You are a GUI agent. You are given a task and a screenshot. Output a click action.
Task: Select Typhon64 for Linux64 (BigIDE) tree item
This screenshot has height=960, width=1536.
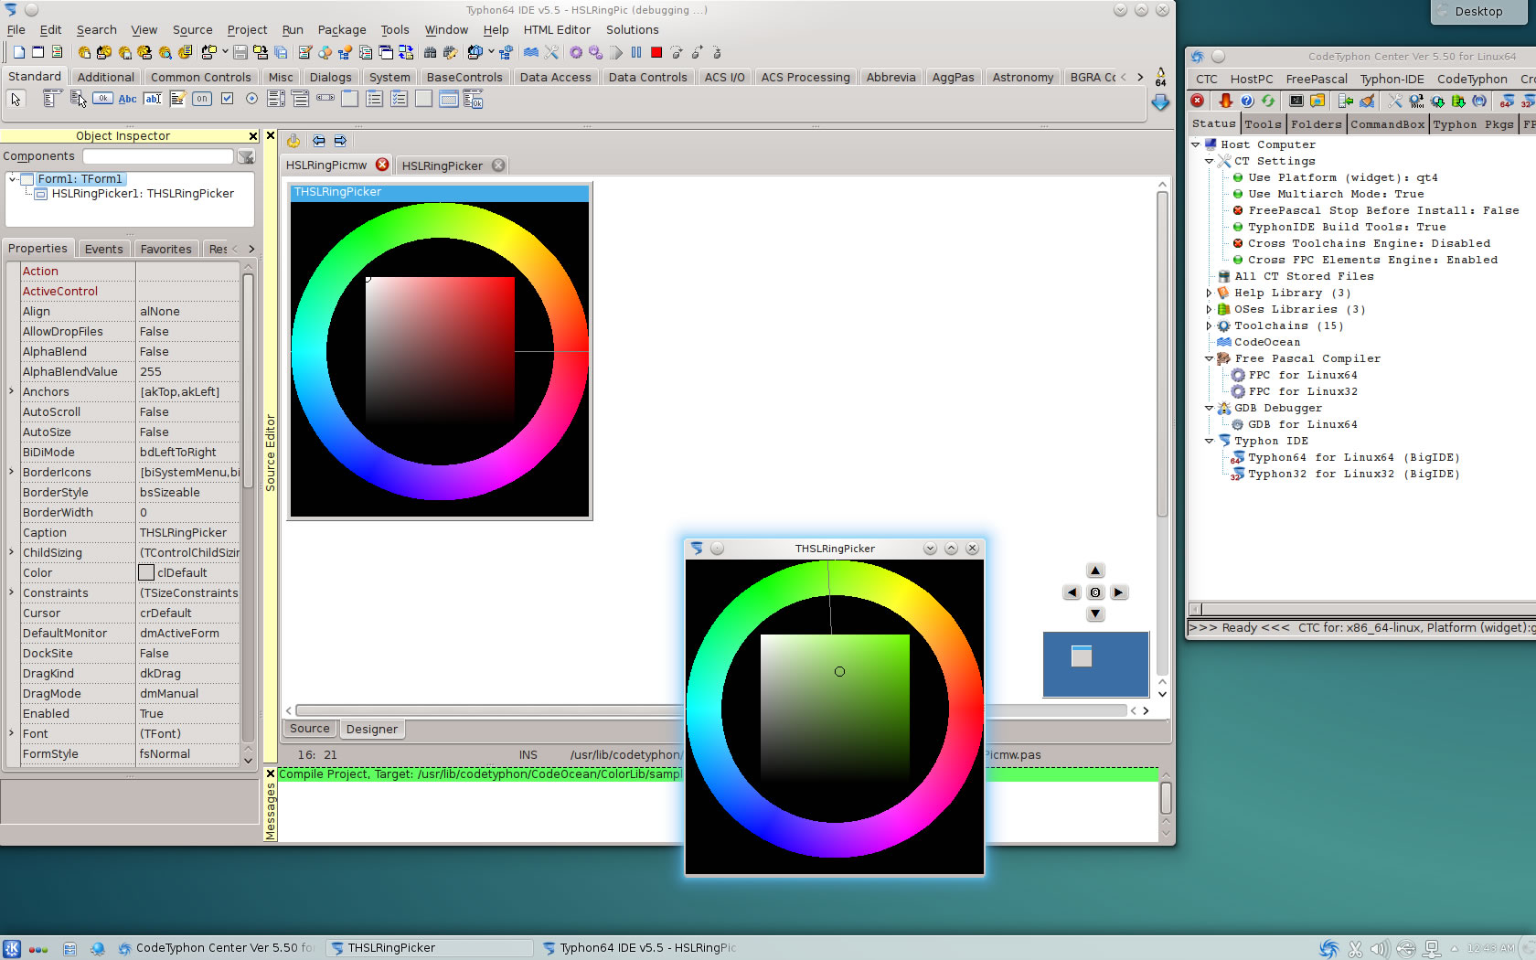tap(1353, 457)
